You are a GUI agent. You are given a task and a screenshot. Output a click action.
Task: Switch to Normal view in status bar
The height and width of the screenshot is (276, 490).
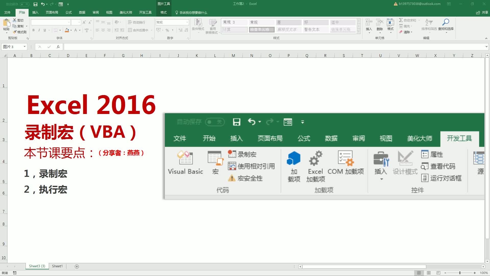tap(419, 273)
